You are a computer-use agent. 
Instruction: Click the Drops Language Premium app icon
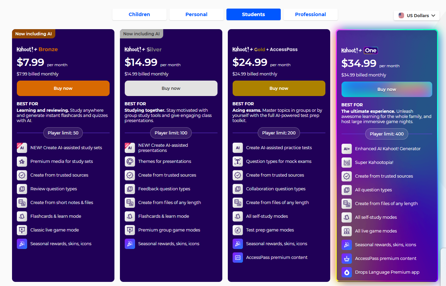click(347, 272)
